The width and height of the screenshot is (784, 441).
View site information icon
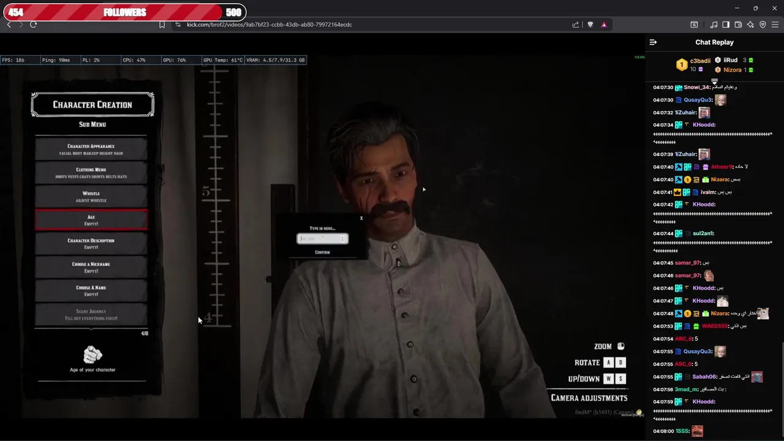[x=178, y=24]
